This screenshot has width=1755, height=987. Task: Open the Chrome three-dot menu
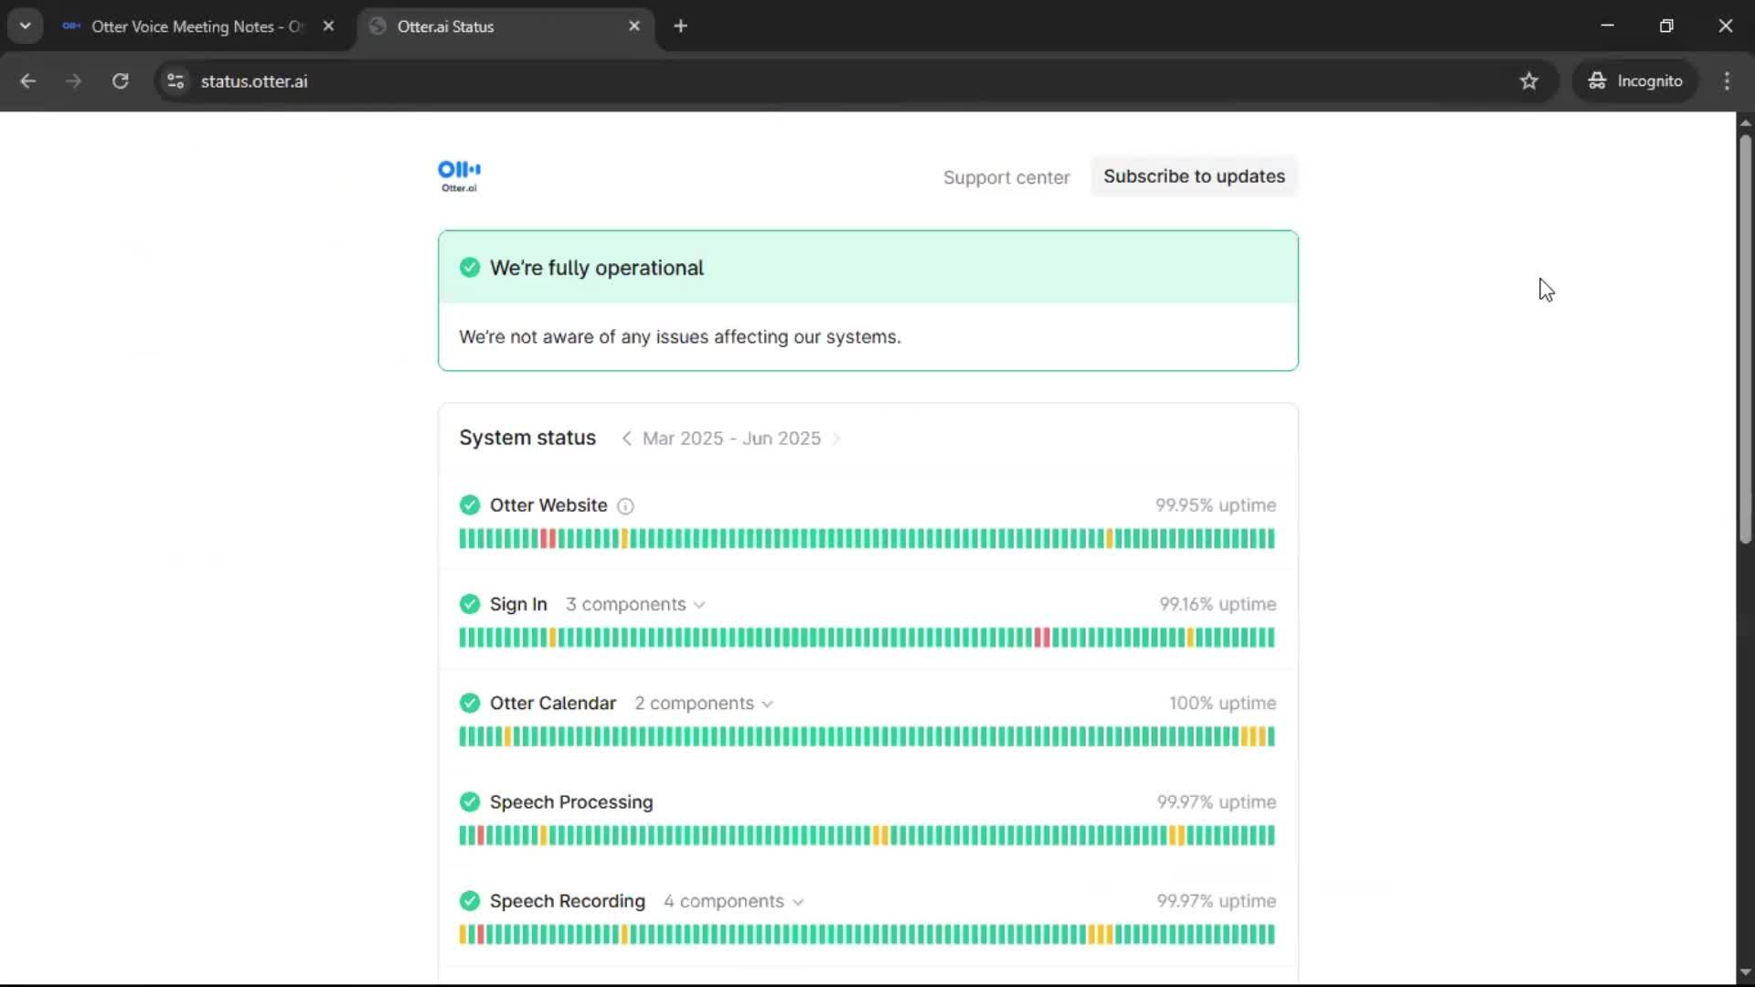pos(1727,81)
